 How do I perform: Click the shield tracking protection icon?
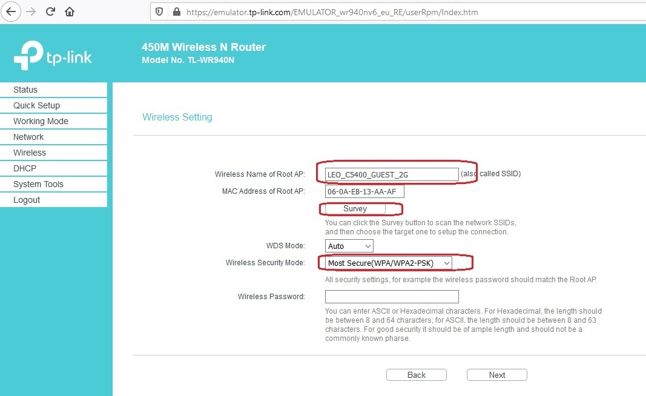pyautogui.click(x=159, y=12)
